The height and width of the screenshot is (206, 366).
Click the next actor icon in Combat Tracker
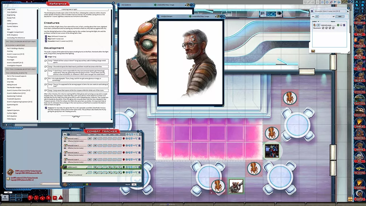(69, 185)
